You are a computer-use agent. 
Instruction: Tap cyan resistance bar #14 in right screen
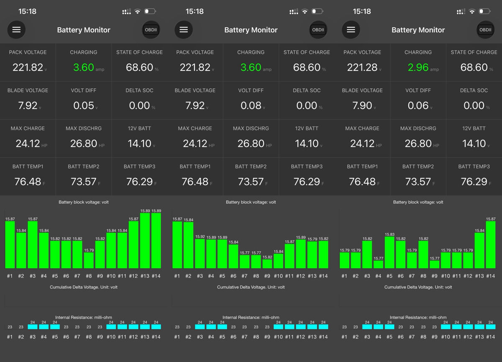pos(491,327)
